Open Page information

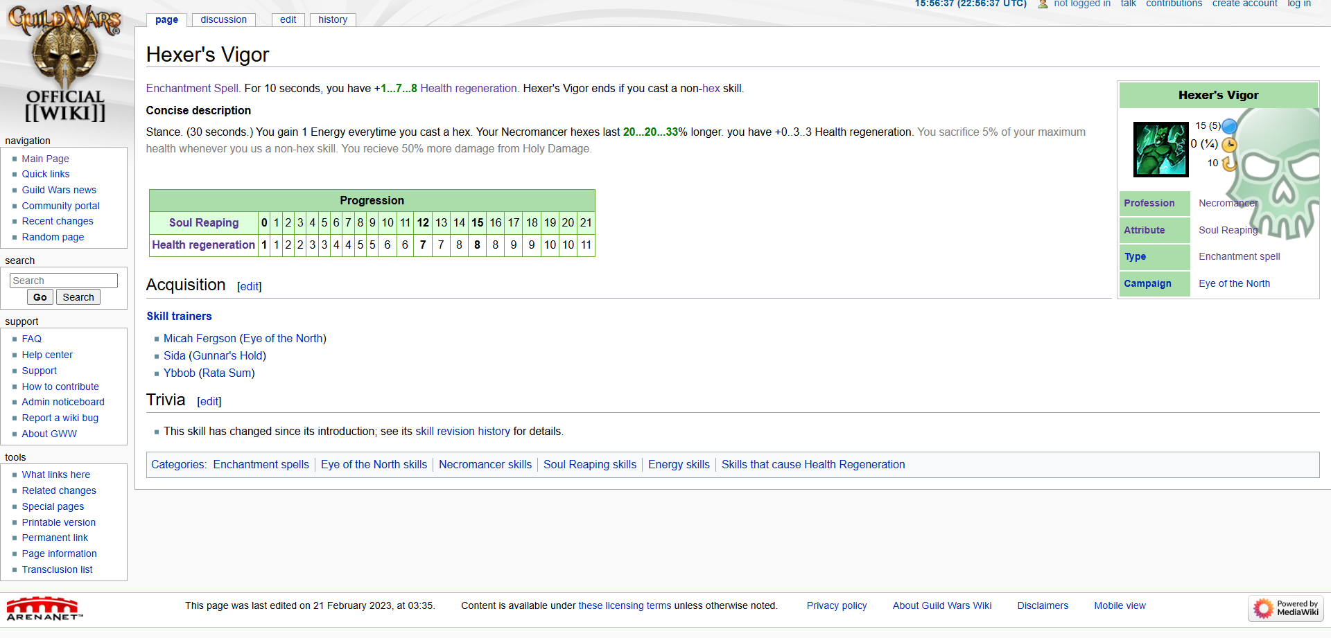(x=59, y=553)
